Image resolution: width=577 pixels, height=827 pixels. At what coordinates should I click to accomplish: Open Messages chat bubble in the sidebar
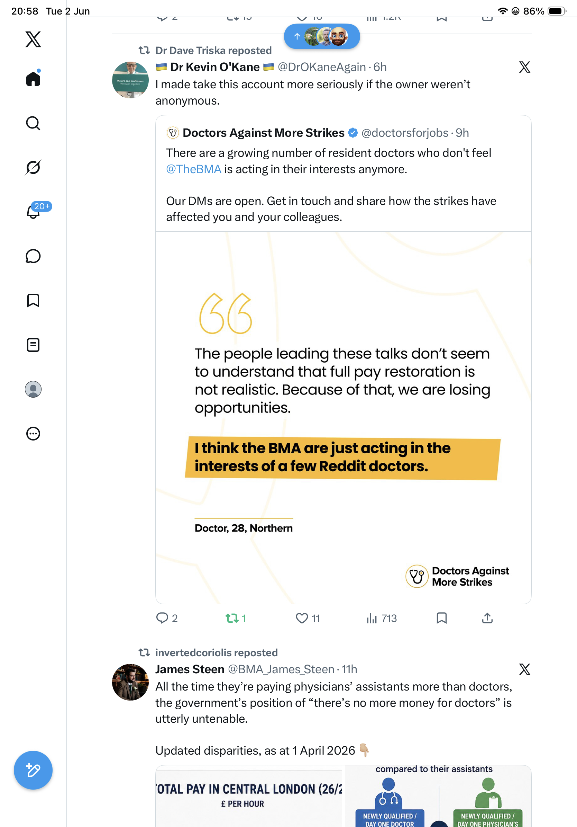[x=33, y=256]
